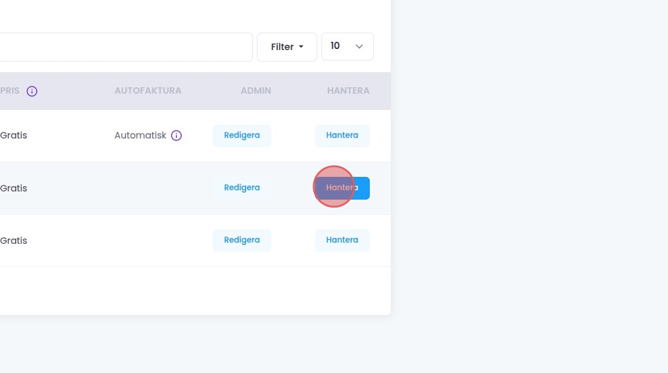Click the ADMIN column header
This screenshot has width=668, height=373.
pyautogui.click(x=256, y=91)
